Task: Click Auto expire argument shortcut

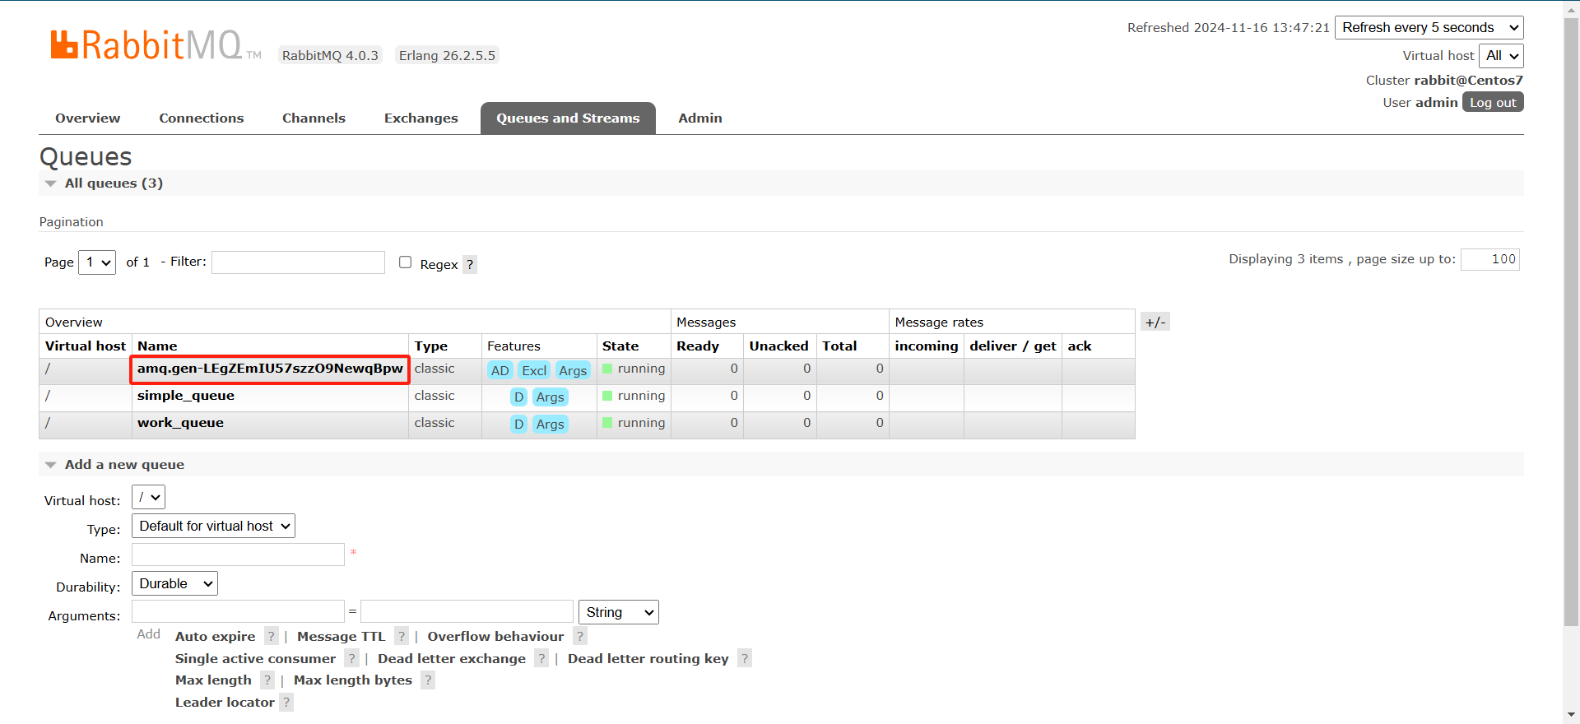Action: pos(216,636)
